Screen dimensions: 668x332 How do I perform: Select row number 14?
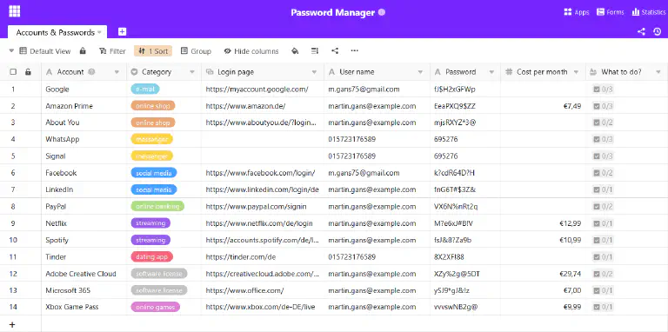click(13, 307)
